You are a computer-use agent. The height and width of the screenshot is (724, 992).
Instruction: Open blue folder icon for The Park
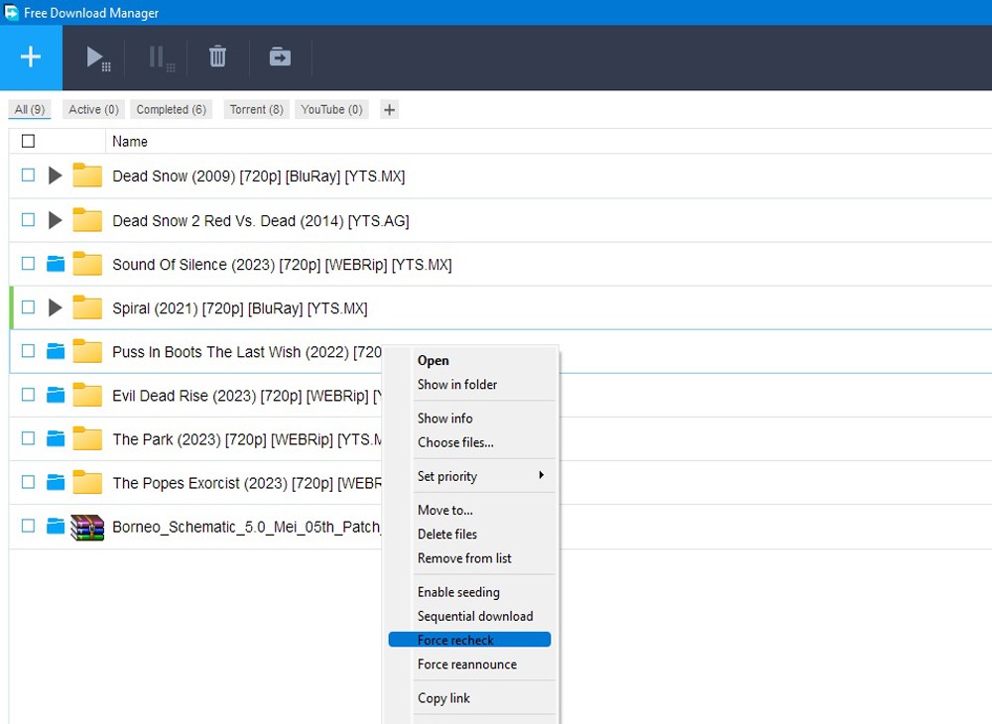click(56, 438)
